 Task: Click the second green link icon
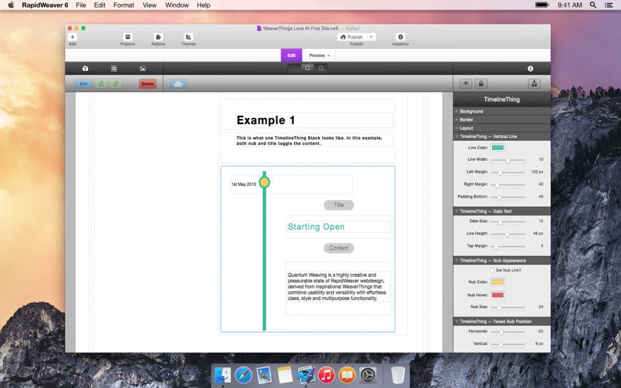[116, 84]
